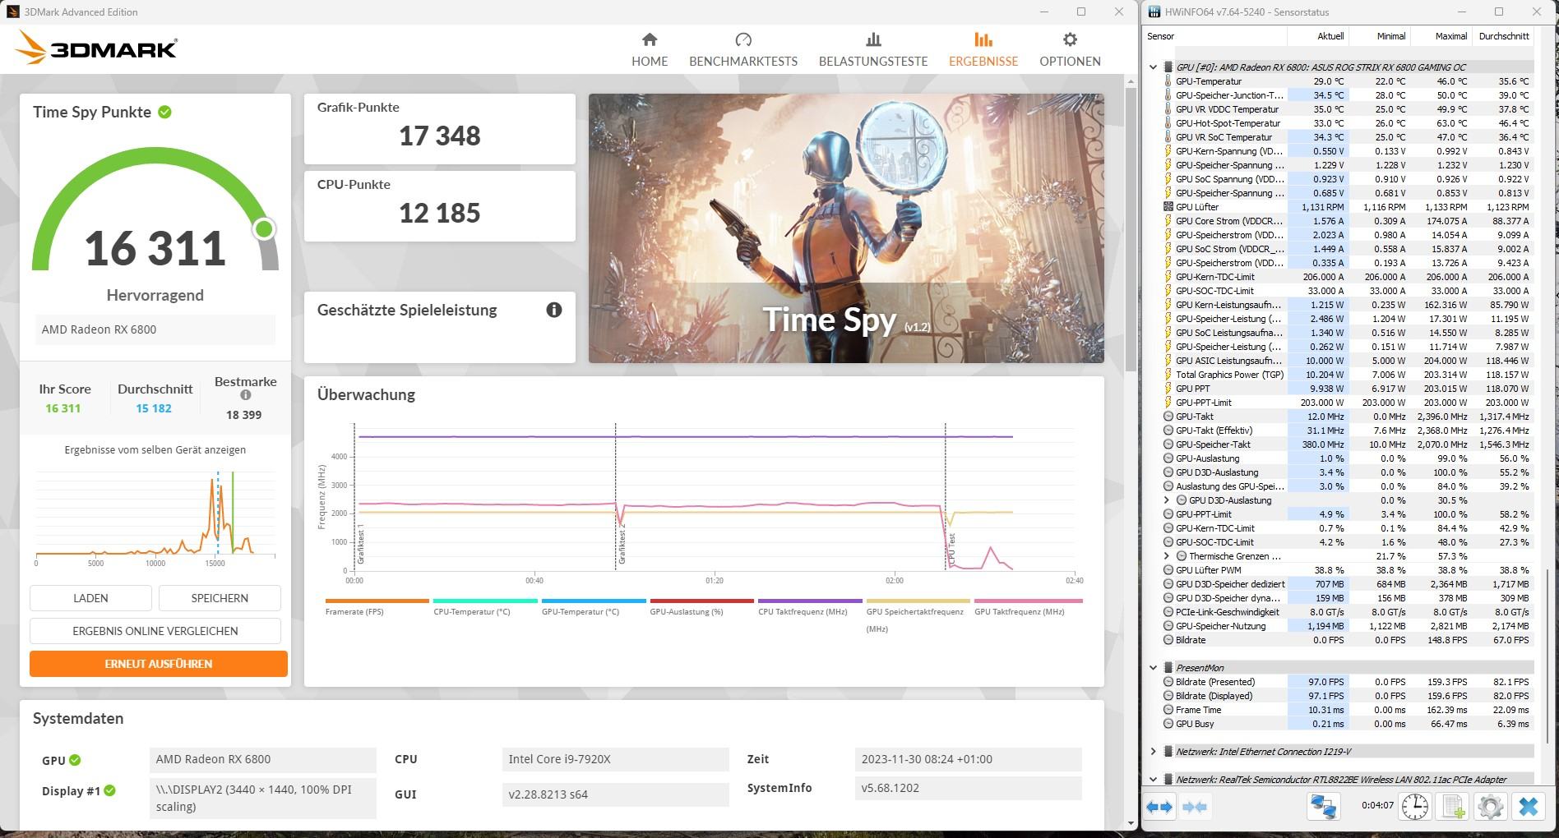Click the Maximal column header
This screenshot has width=1559, height=838.
tap(1441, 36)
